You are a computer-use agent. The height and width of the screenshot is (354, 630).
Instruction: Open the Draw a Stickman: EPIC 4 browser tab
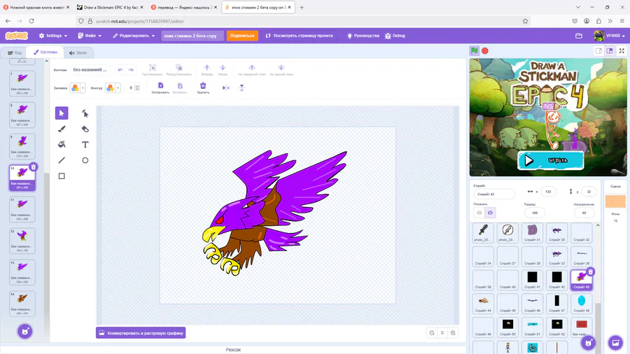click(x=109, y=7)
